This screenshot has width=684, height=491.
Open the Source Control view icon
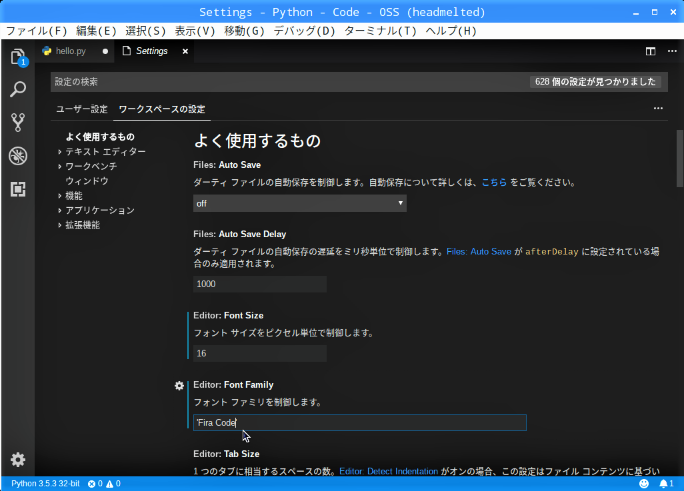click(x=18, y=123)
